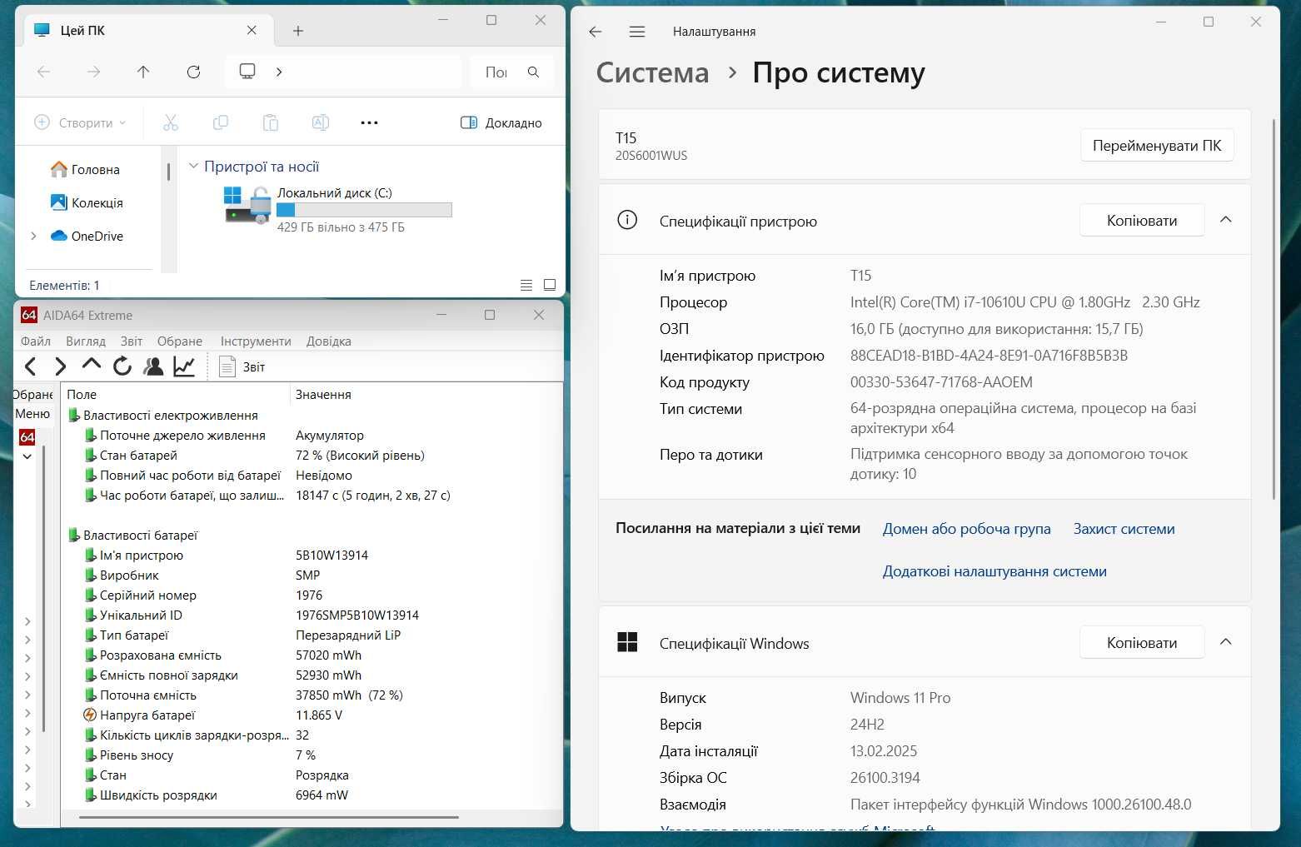
Task: Go forward in AIDA64 toolbar
Action: coord(60,366)
